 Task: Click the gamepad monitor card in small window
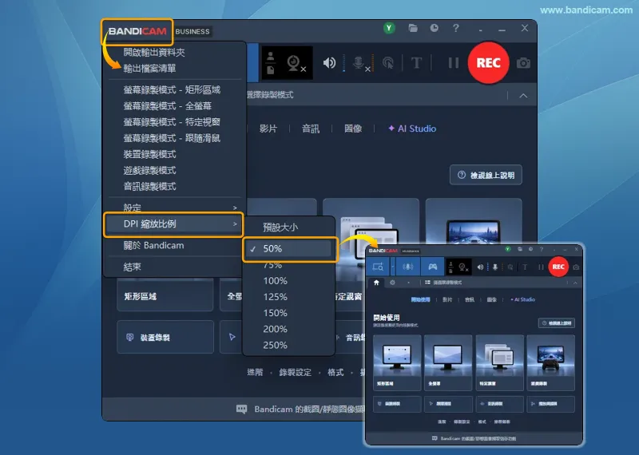point(550,362)
